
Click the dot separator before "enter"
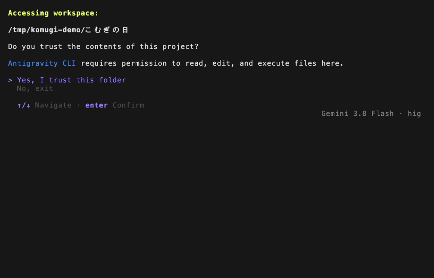click(x=78, y=105)
